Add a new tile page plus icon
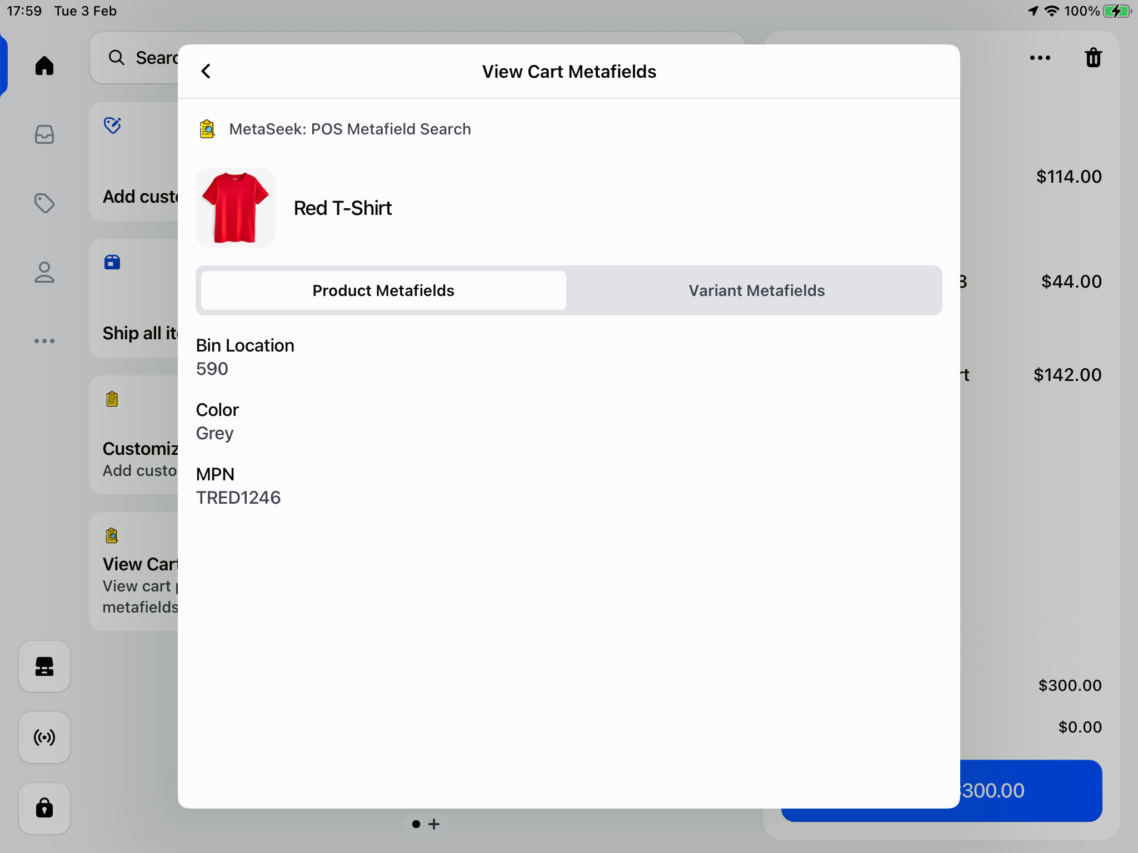This screenshot has width=1138, height=853. 435,824
